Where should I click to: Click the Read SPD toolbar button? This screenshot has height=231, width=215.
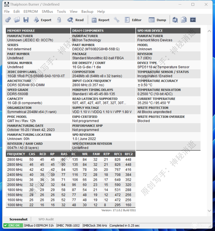pos(76,20)
